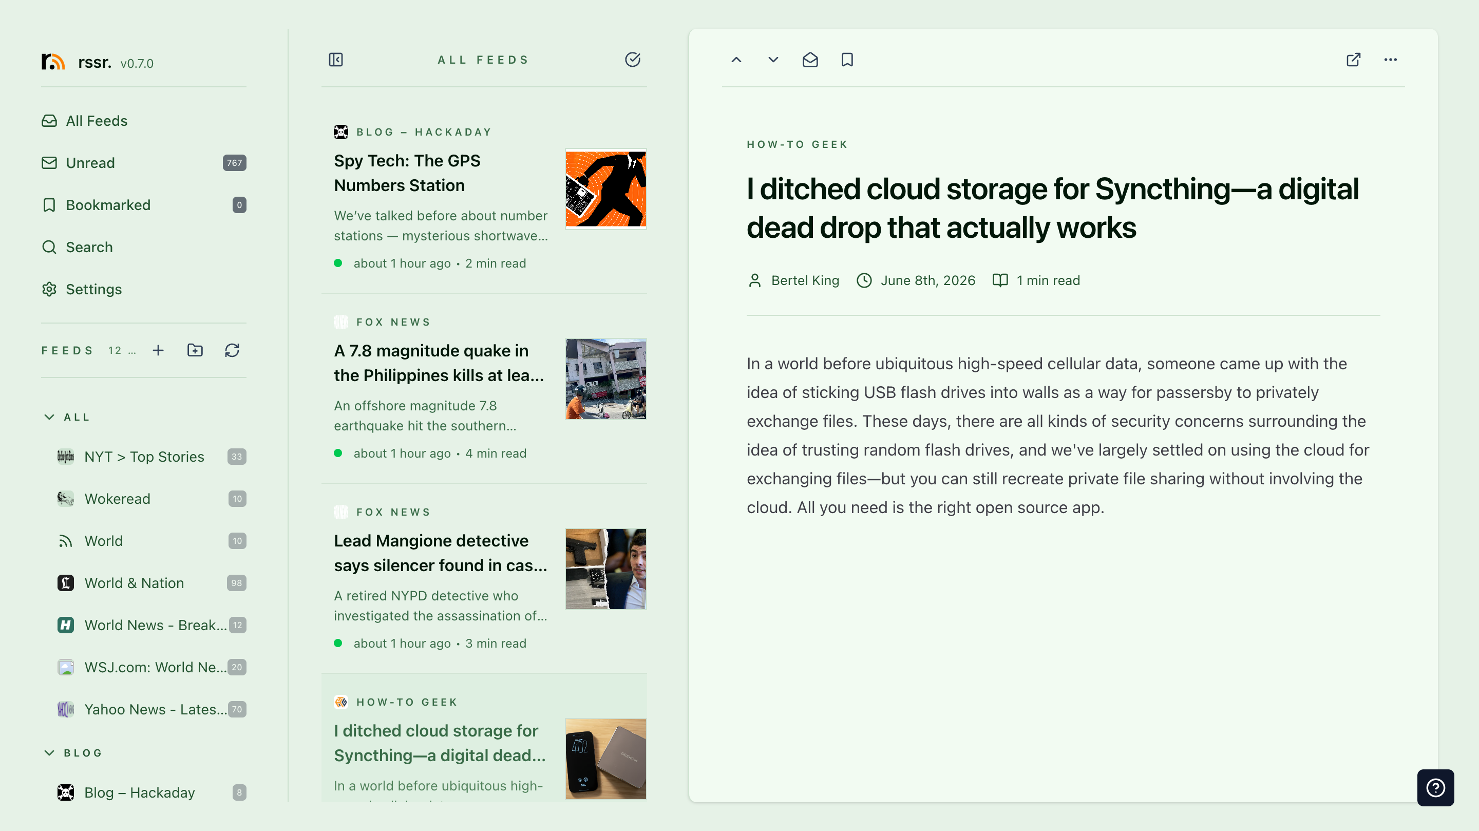Open All Feeds view
This screenshot has height=831, width=1479.
(144, 121)
